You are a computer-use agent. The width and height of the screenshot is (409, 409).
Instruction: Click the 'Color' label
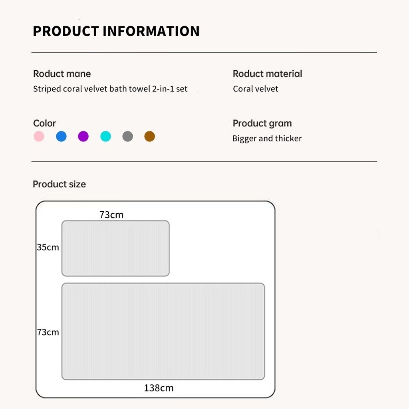pyautogui.click(x=44, y=123)
